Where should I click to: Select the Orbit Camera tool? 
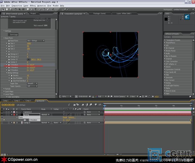click(x=20, y=9)
